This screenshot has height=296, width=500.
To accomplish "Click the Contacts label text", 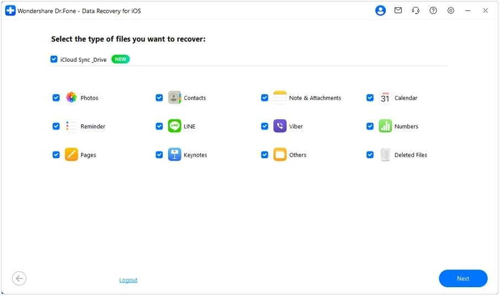I will click(195, 98).
